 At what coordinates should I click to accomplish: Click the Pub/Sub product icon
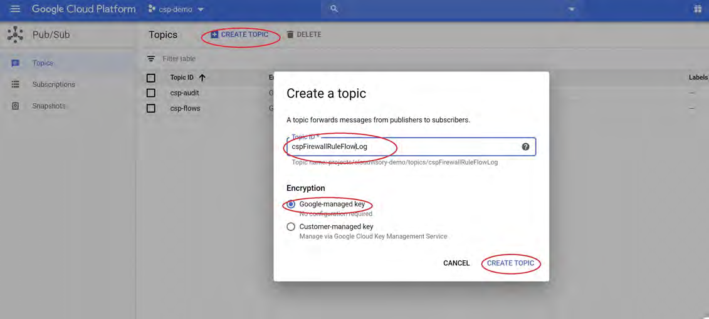[x=16, y=35]
